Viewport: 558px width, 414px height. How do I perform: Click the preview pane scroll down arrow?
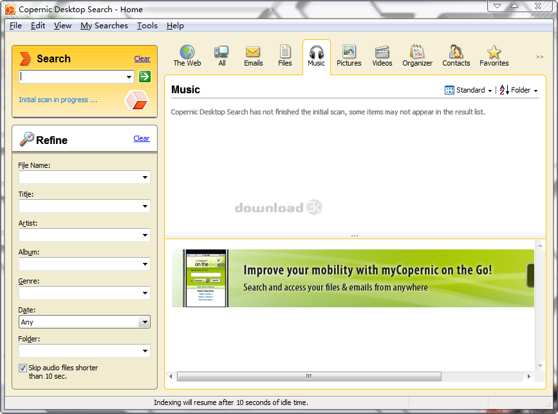(540, 366)
